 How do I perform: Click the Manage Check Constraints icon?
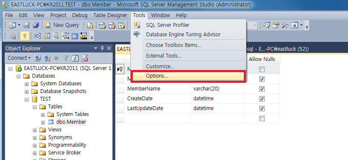coord(75,36)
